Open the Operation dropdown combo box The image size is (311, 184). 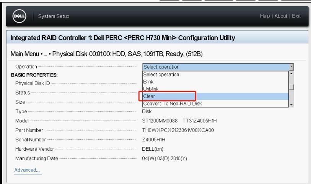tap(218, 67)
